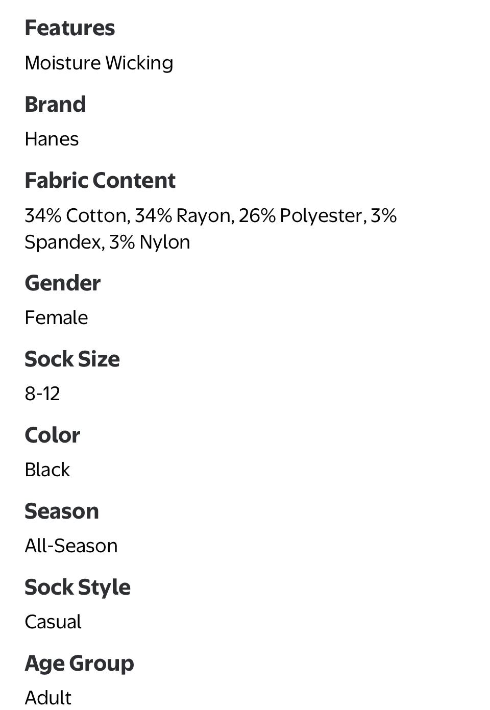Select the Casual sock style value
The height and width of the screenshot is (710, 490).
pyautogui.click(x=53, y=622)
